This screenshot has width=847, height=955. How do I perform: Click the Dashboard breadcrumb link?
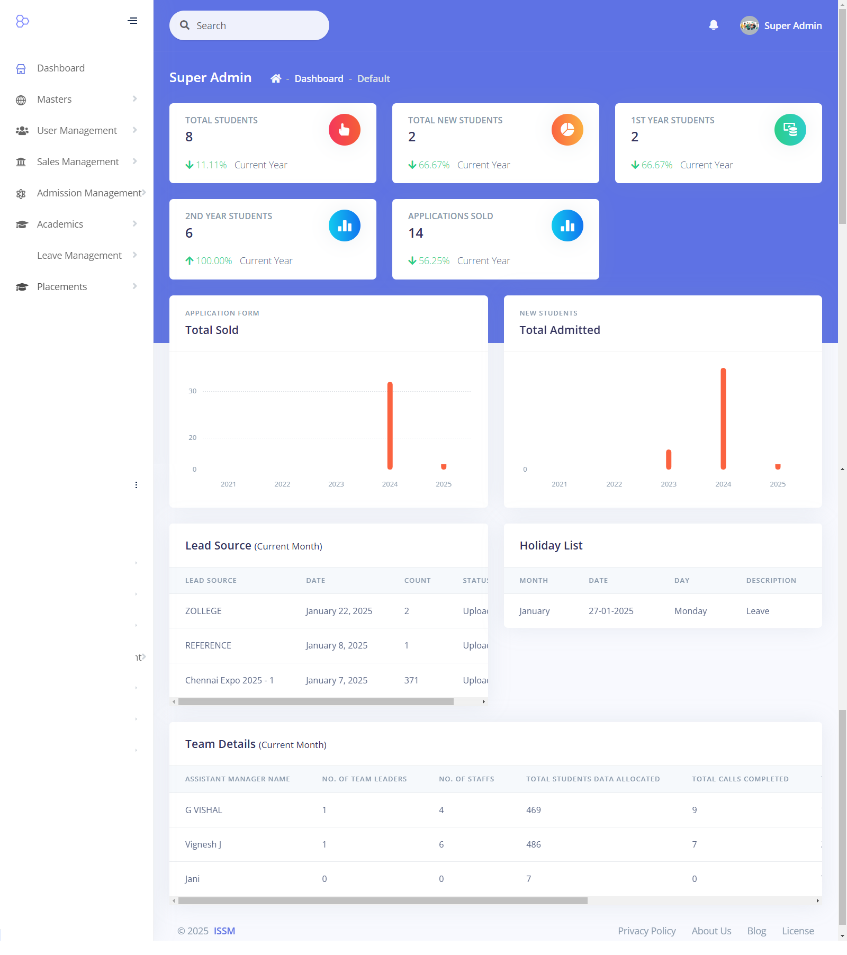pyautogui.click(x=319, y=78)
